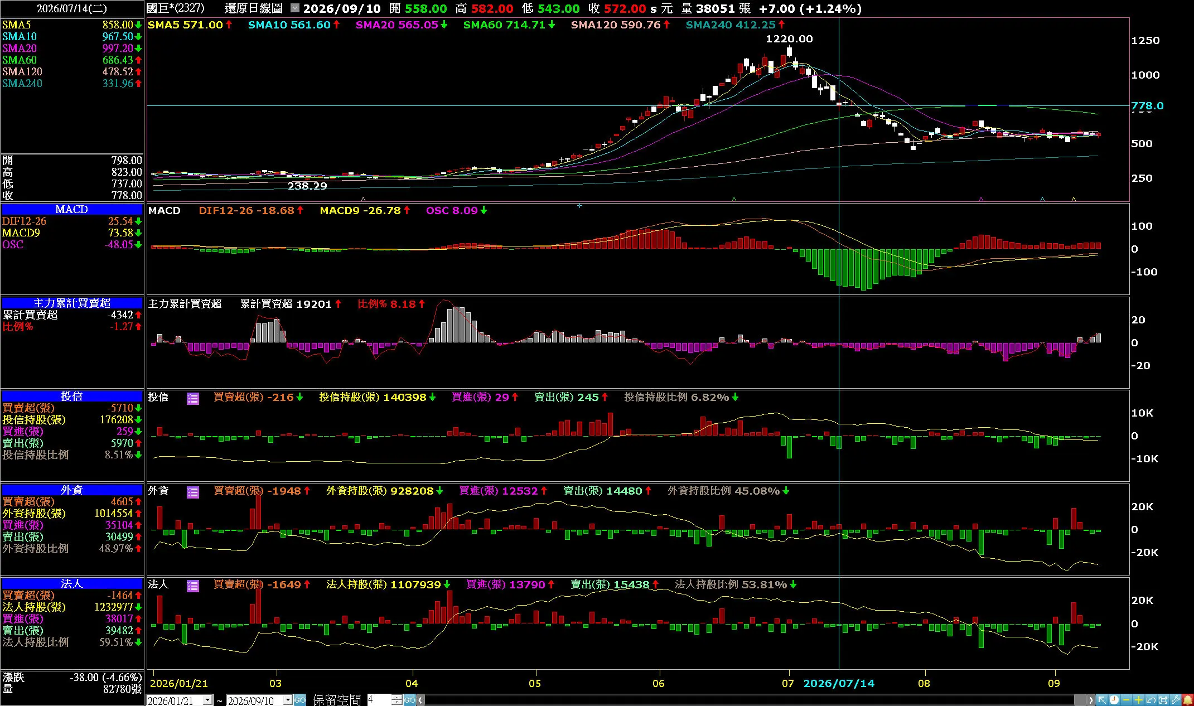Select the 主力累計買賣超 header tab
The image size is (1194, 706).
[72, 303]
